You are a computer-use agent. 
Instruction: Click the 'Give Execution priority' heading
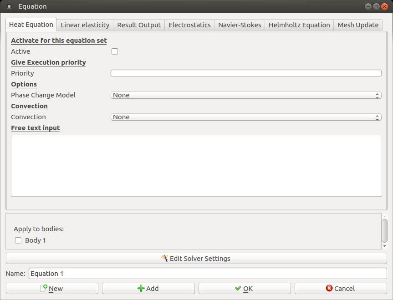48,62
